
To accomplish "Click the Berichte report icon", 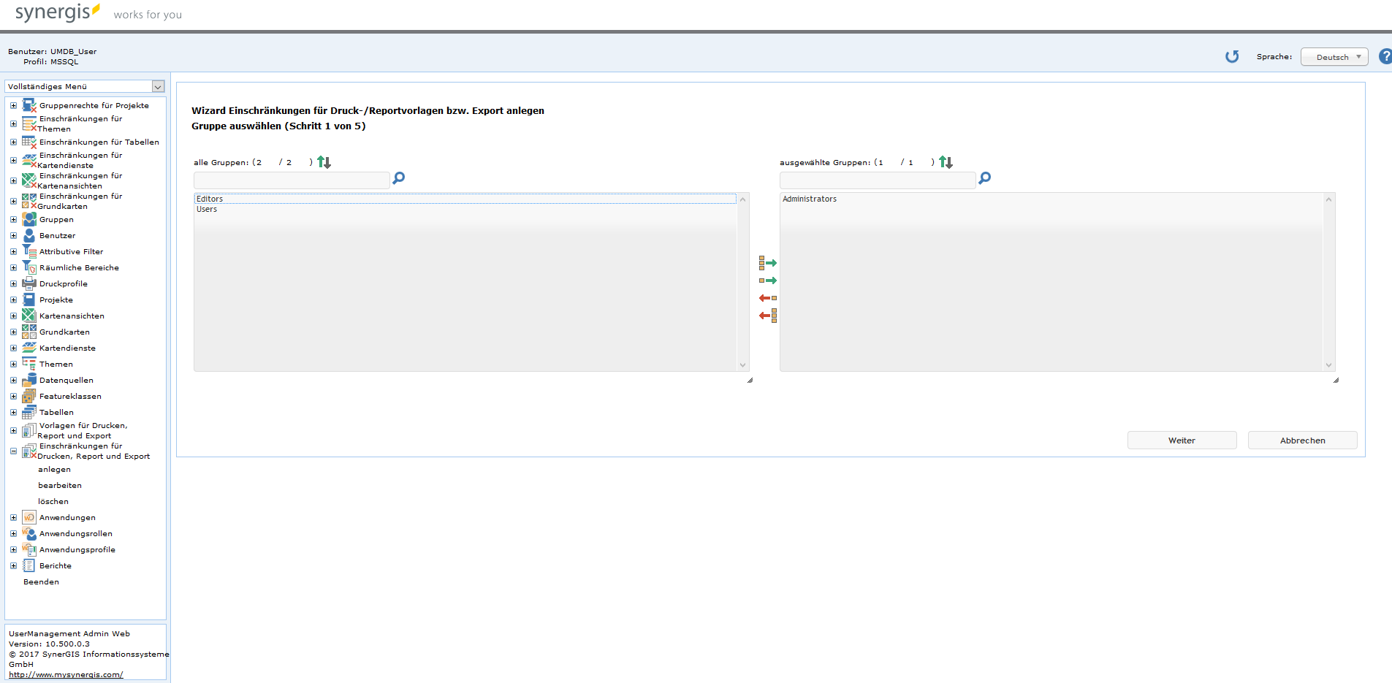I will pos(29,565).
